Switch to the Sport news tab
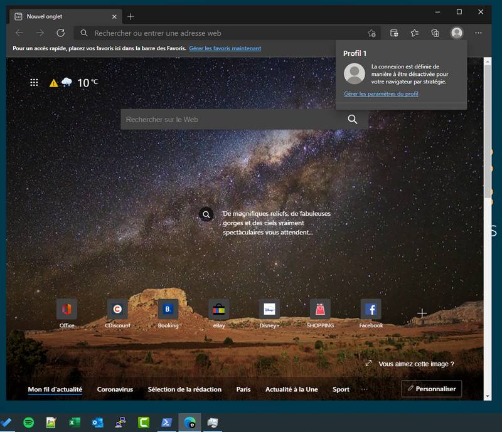The width and height of the screenshot is (502, 432). click(x=341, y=389)
